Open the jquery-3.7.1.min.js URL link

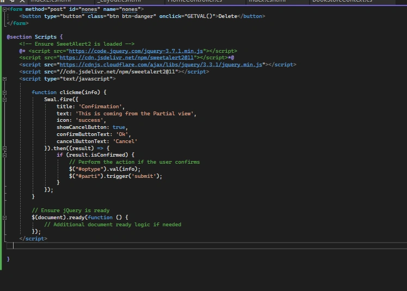coord(135,51)
